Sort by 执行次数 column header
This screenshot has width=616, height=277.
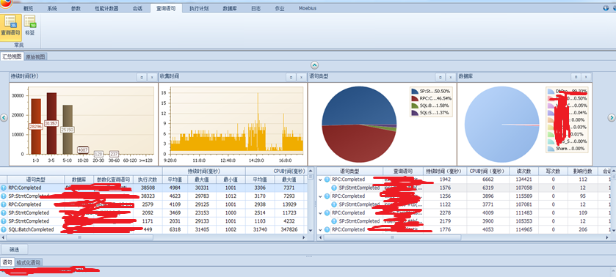(x=148, y=180)
